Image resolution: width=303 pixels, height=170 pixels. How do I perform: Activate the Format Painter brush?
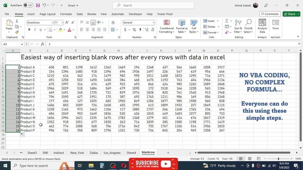tap(17, 32)
